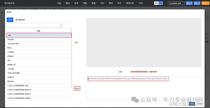Open the 数据 top menu

(68, 3)
